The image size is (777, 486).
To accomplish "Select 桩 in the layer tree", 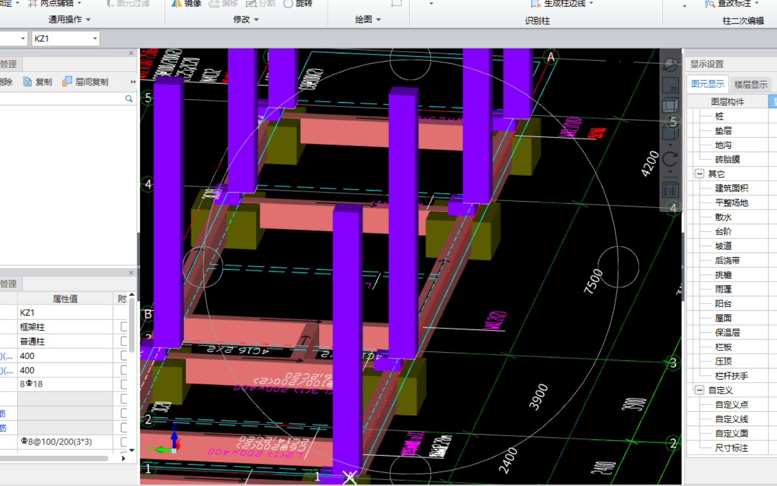I will [x=719, y=116].
